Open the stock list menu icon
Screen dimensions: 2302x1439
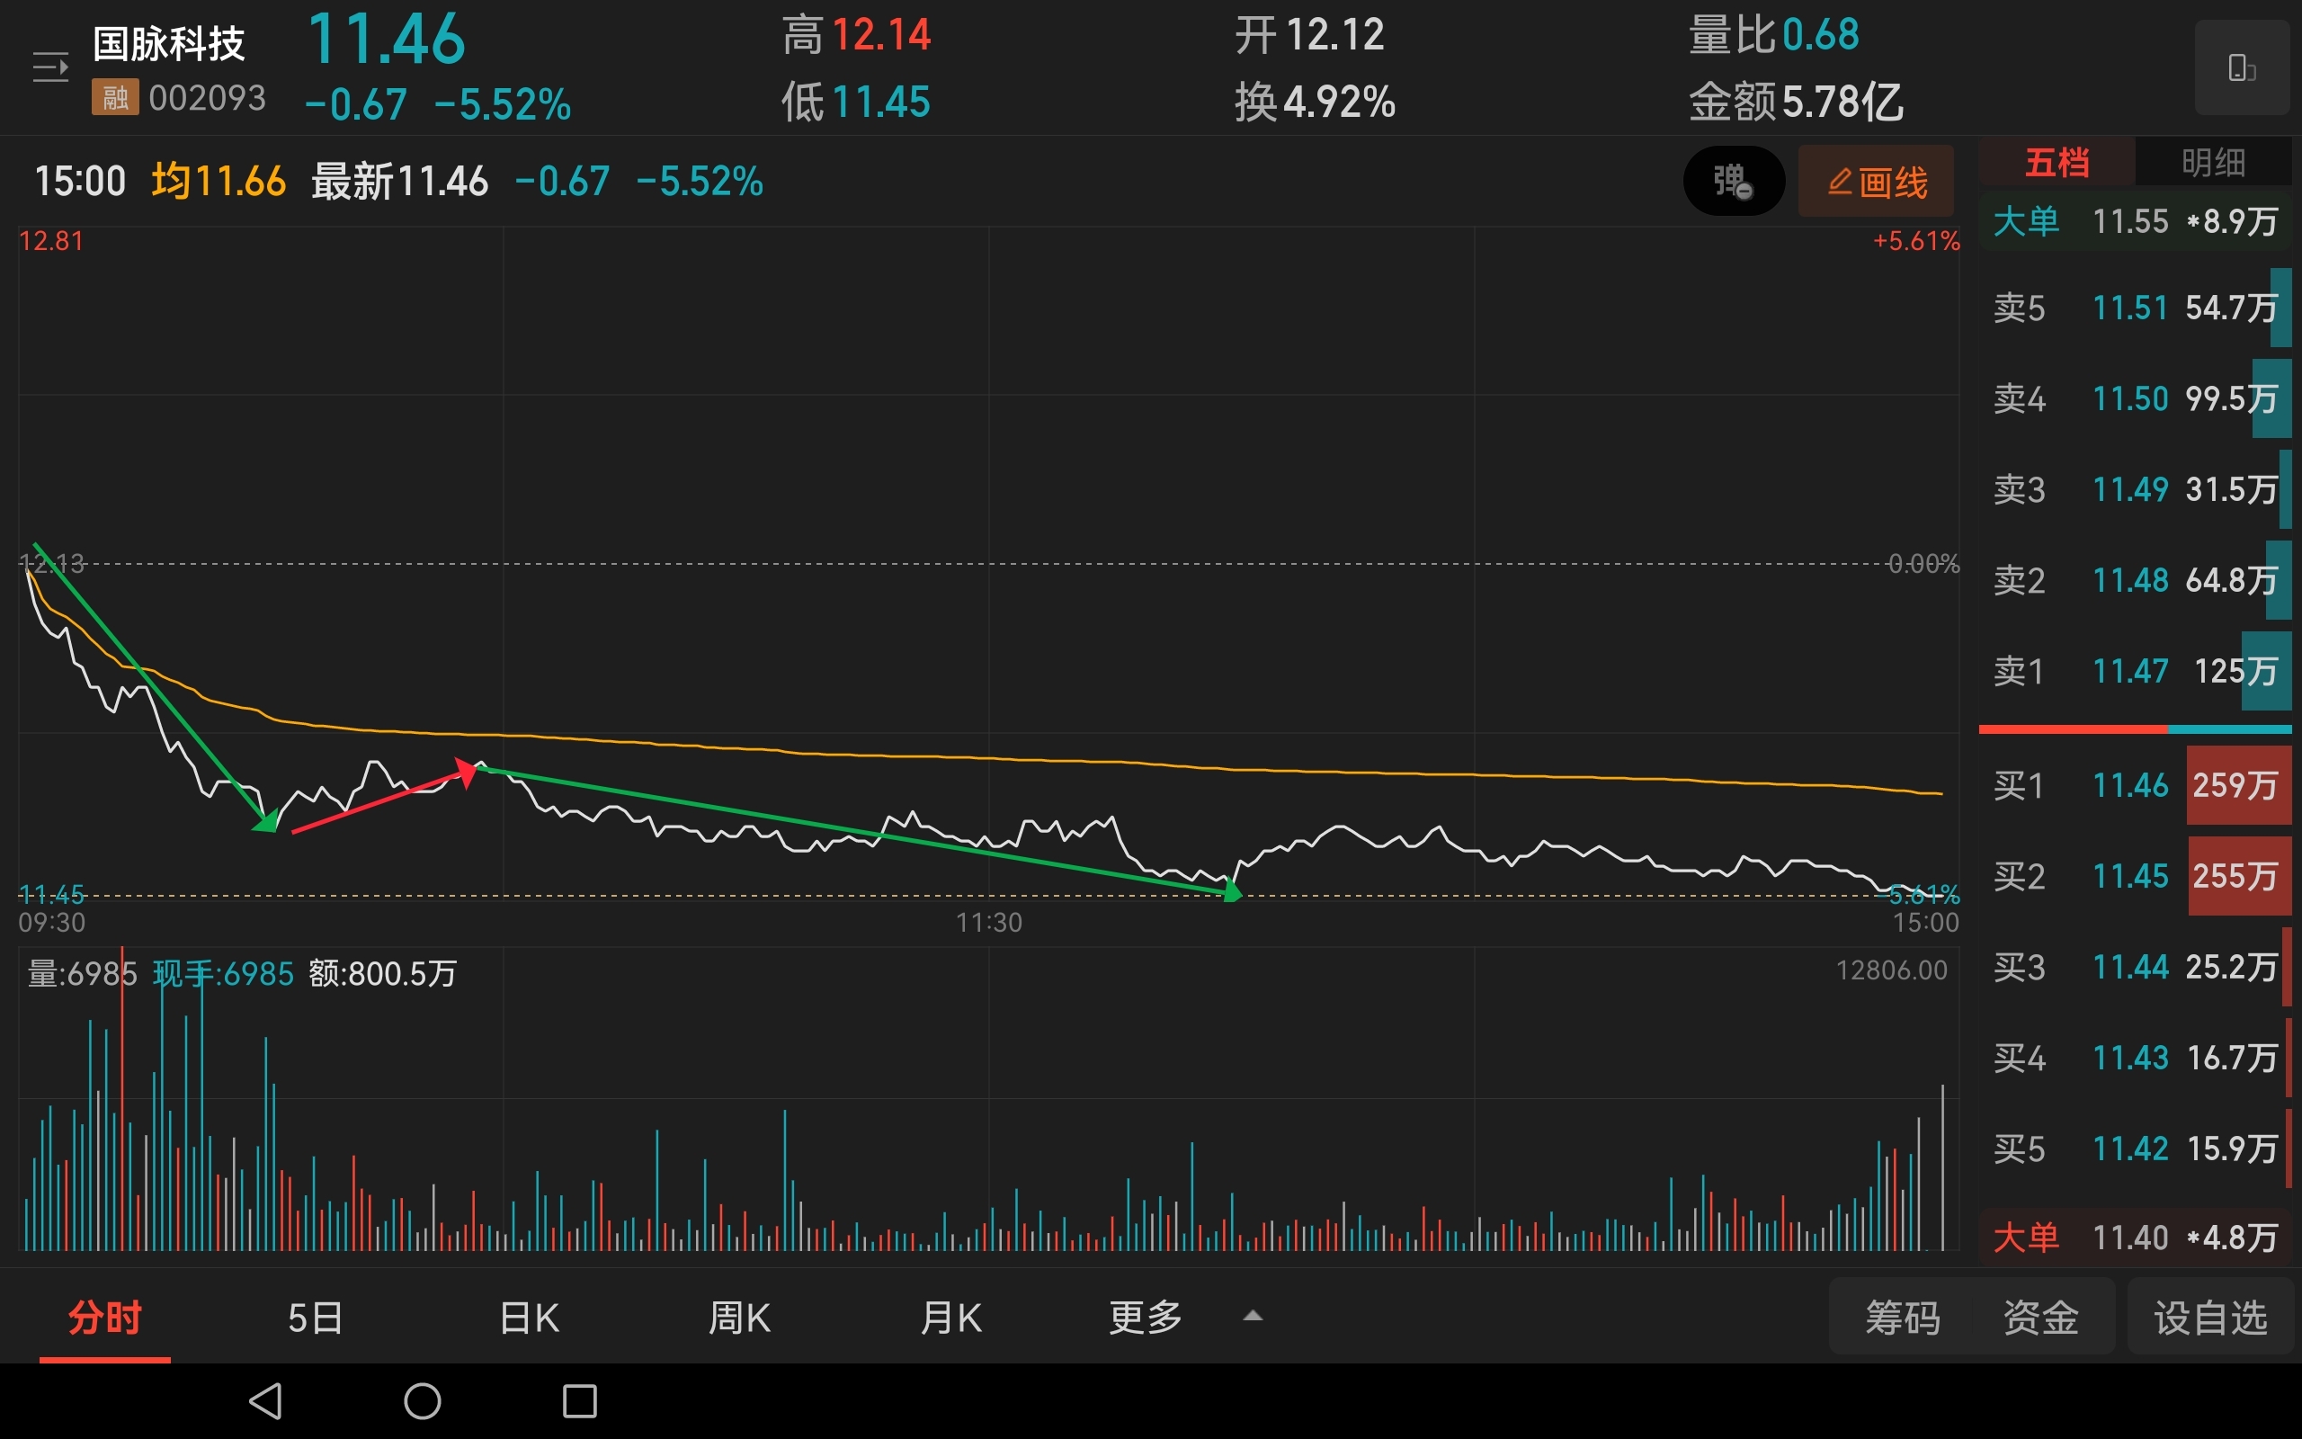click(x=50, y=67)
